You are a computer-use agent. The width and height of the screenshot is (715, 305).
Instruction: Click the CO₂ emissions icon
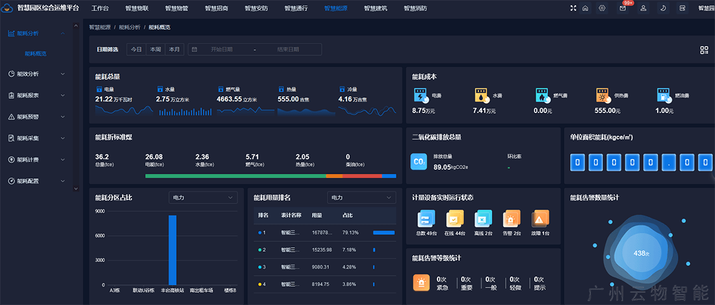420,161
